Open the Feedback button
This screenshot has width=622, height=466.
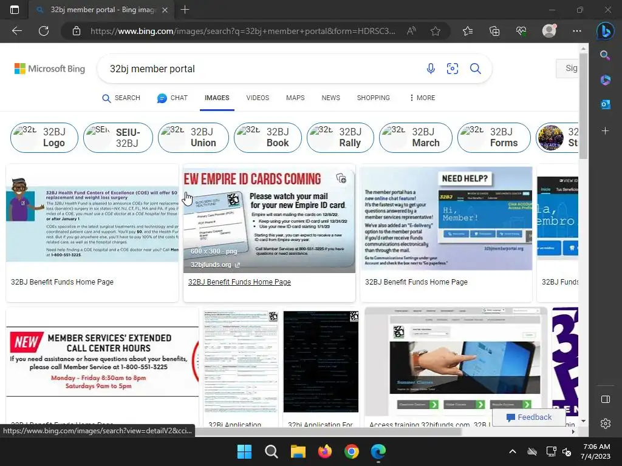point(529,417)
